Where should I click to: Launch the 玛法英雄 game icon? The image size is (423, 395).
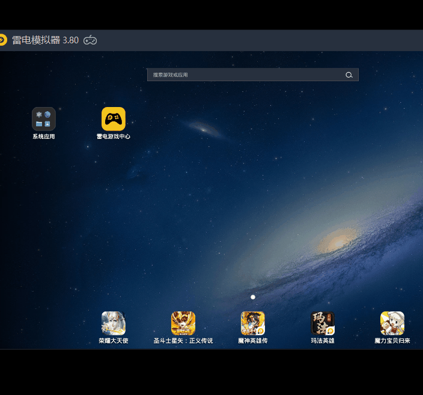[x=323, y=323]
